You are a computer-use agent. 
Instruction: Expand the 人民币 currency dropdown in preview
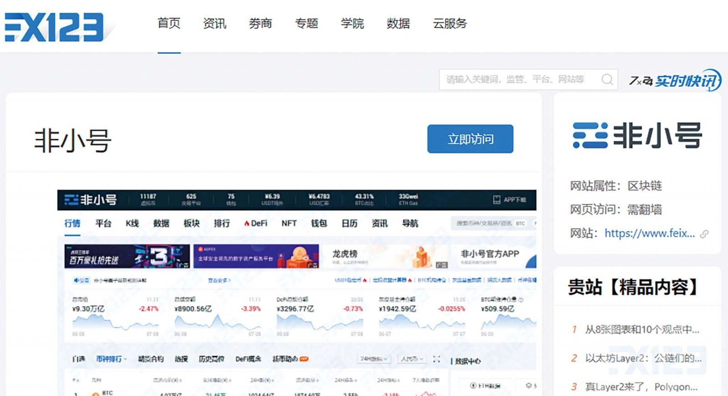[x=412, y=359]
